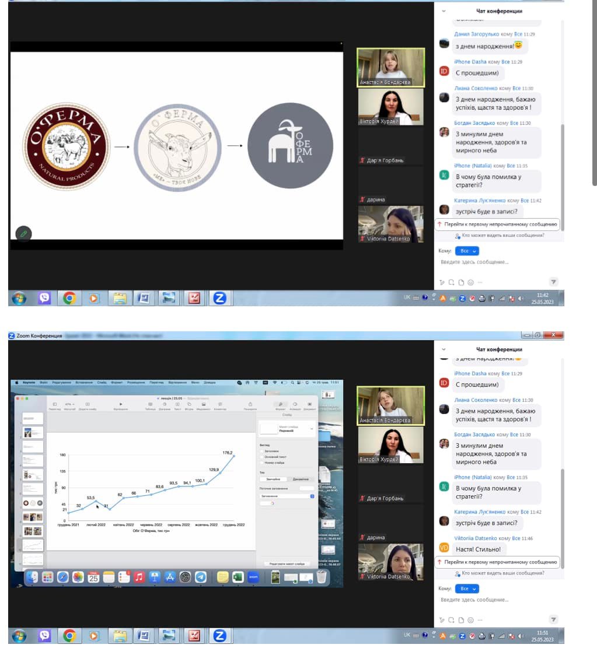Launch Excel from the shared Mac dock
Image resolution: width=597 pixels, height=648 pixels.
point(238,577)
